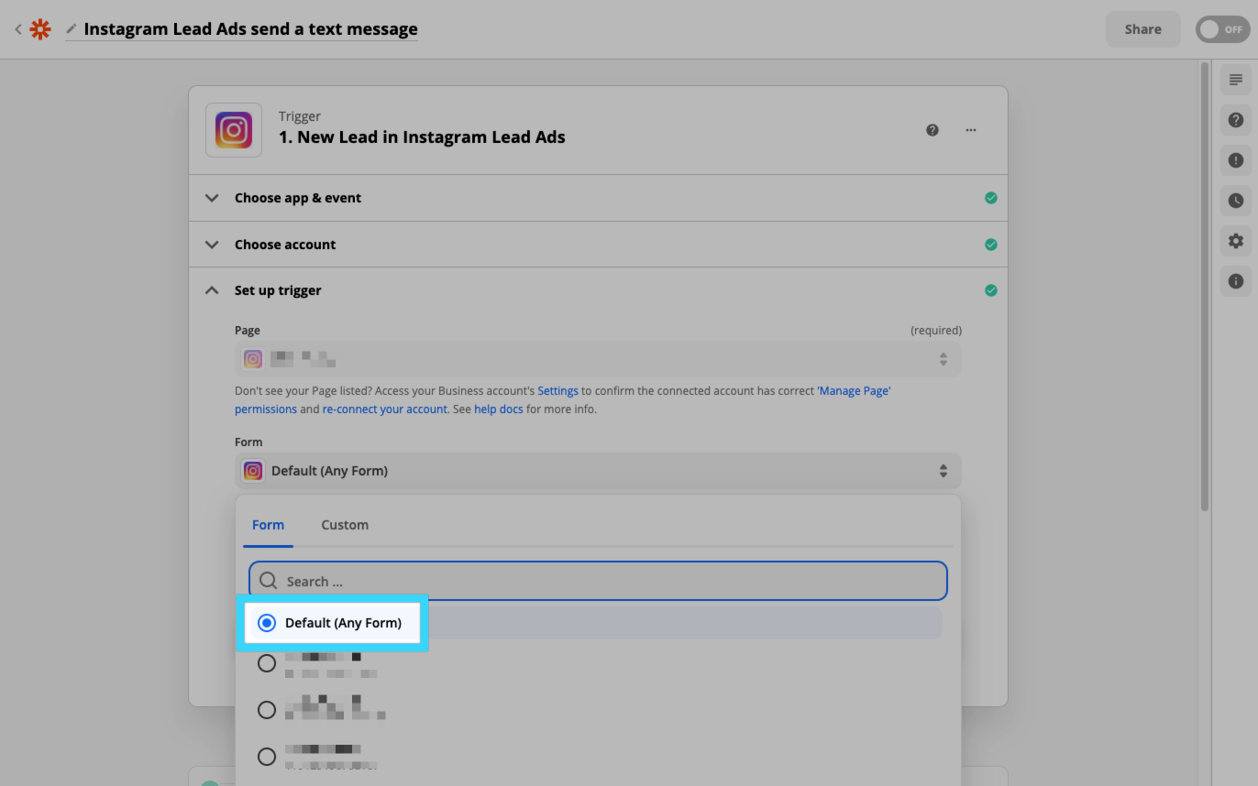Viewport: 1258px width, 786px height.
Task: Select the last visible form radio button
Action: point(267,757)
